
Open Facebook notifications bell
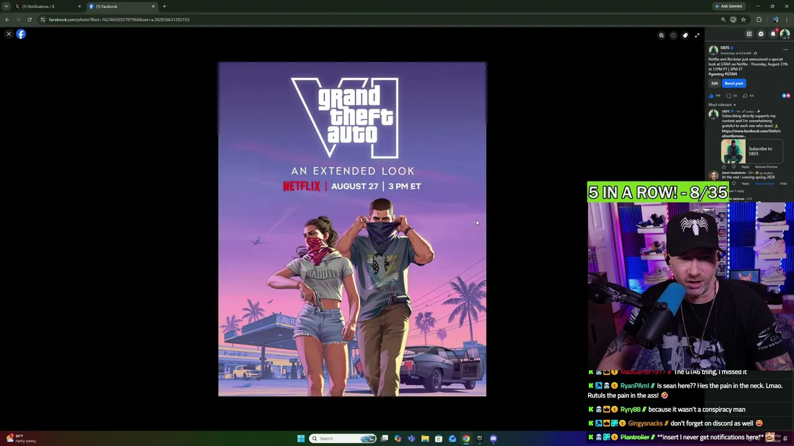click(x=773, y=34)
